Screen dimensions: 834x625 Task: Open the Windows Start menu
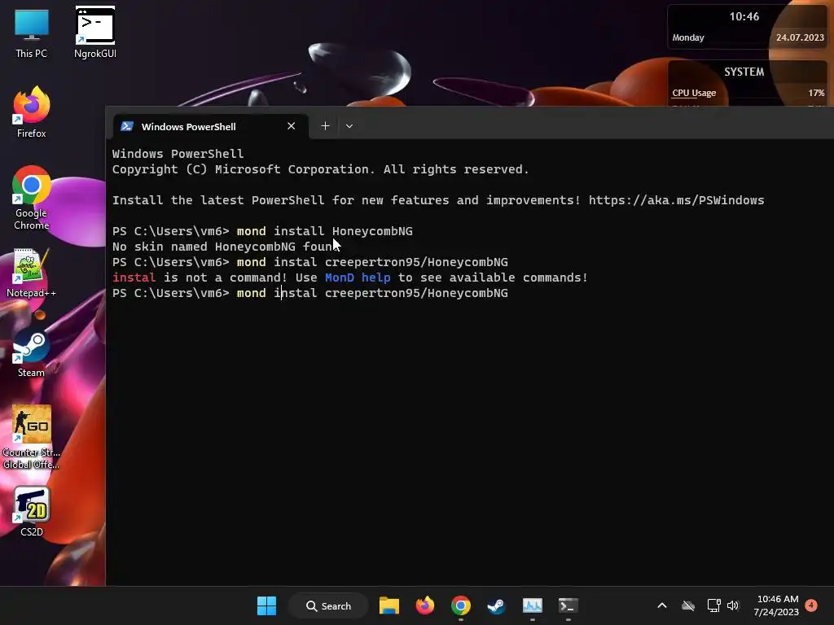(266, 605)
